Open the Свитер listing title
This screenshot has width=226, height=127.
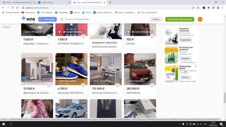[x=130, y=44]
